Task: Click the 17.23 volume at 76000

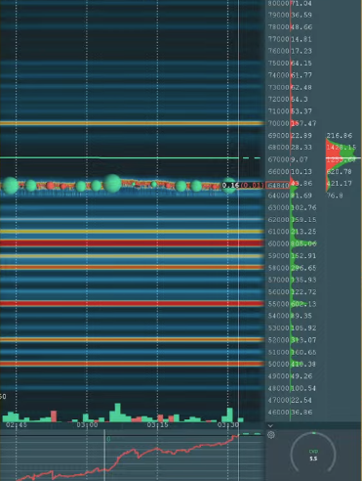Action: pyautogui.click(x=302, y=51)
